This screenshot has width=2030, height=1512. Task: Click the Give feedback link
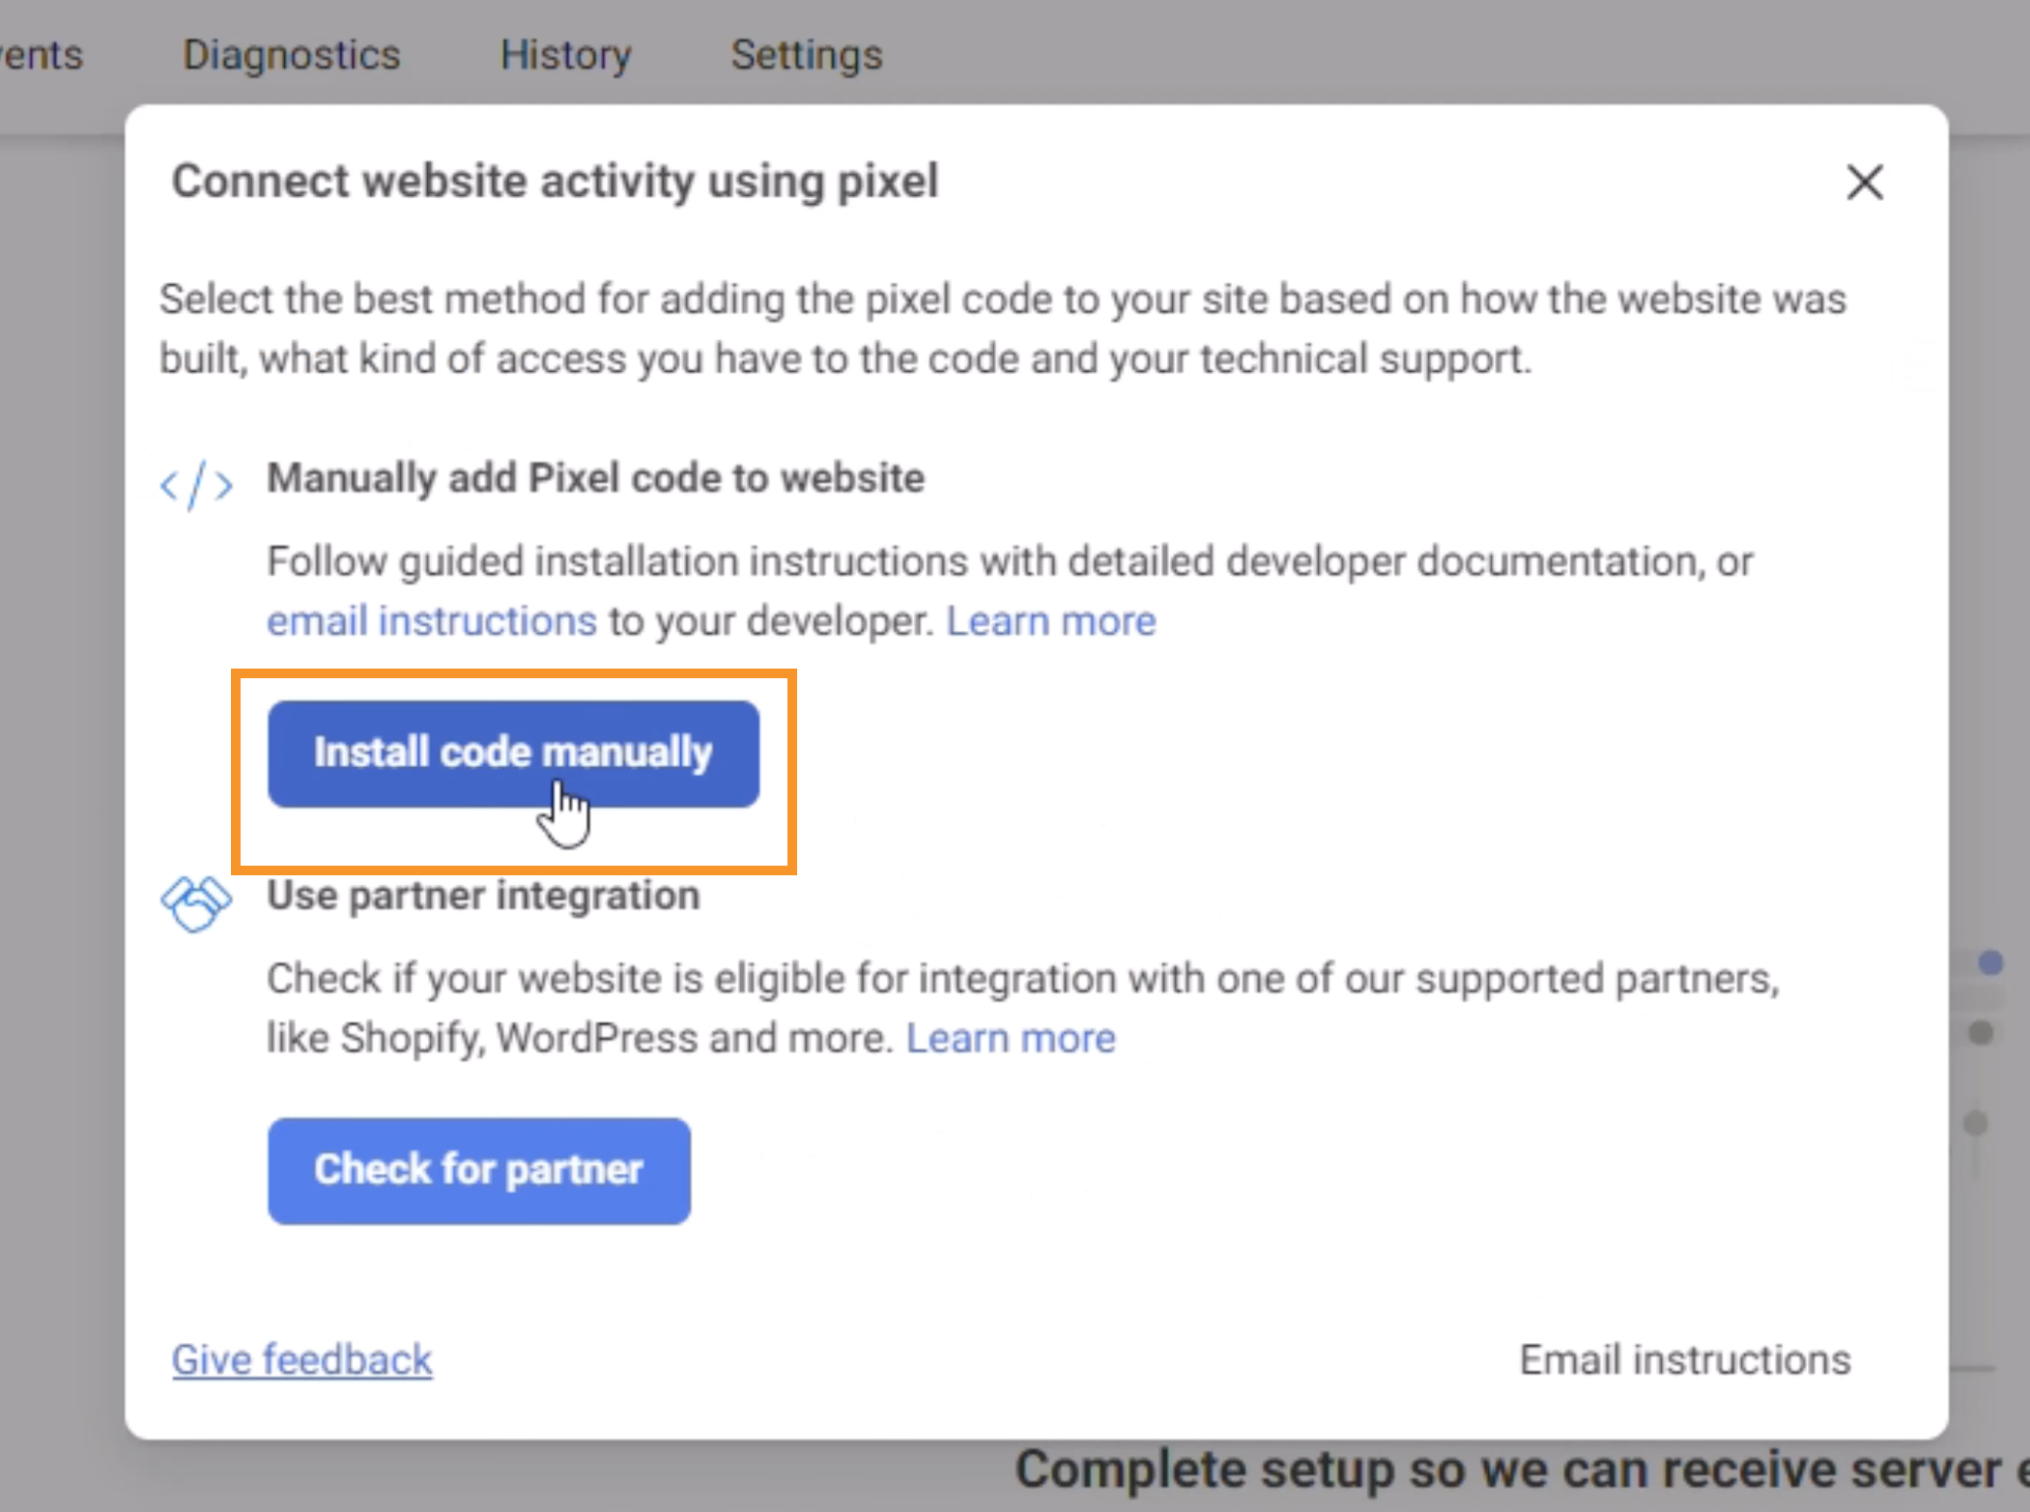[x=301, y=1359]
